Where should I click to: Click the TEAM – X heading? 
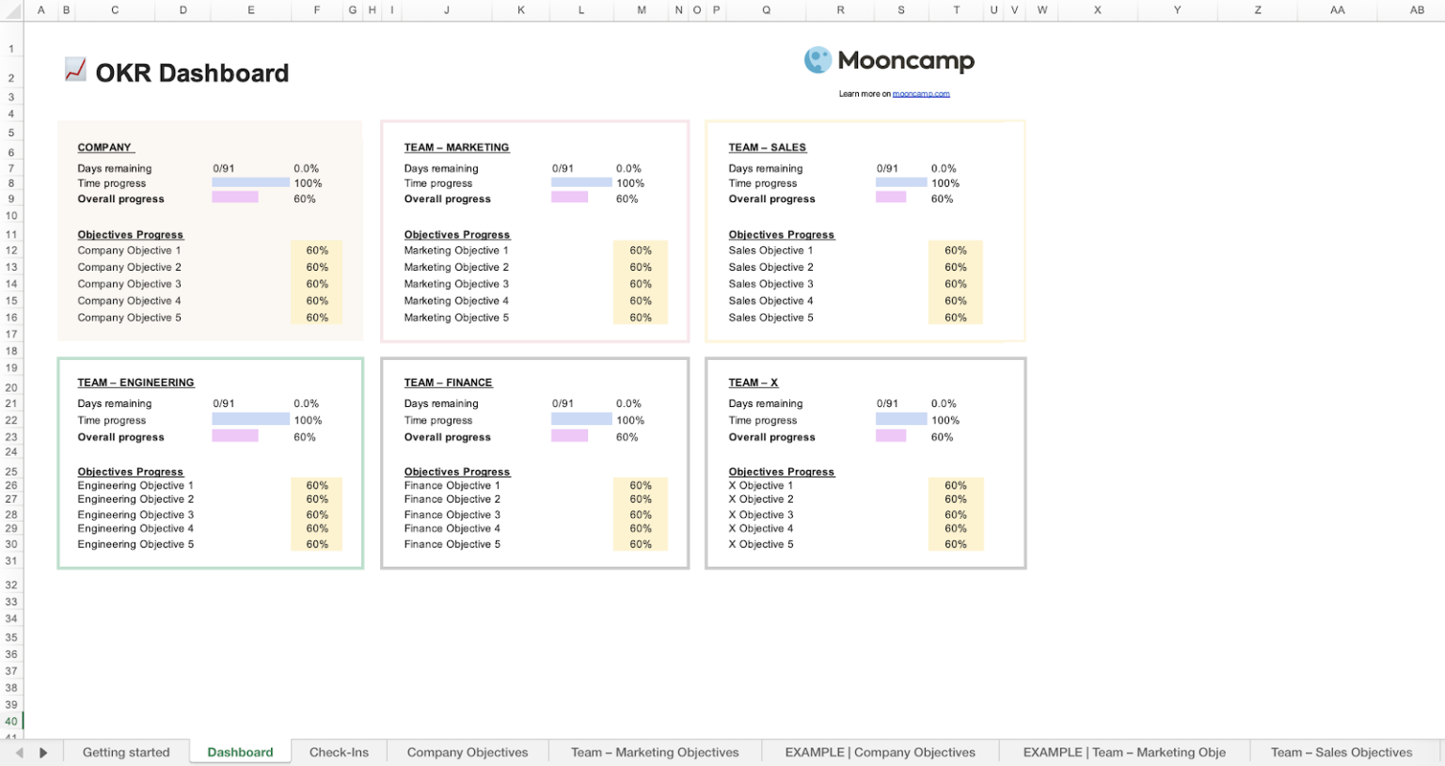pos(753,383)
